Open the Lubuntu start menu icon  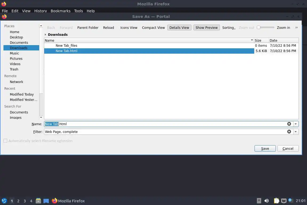(x=4, y=201)
